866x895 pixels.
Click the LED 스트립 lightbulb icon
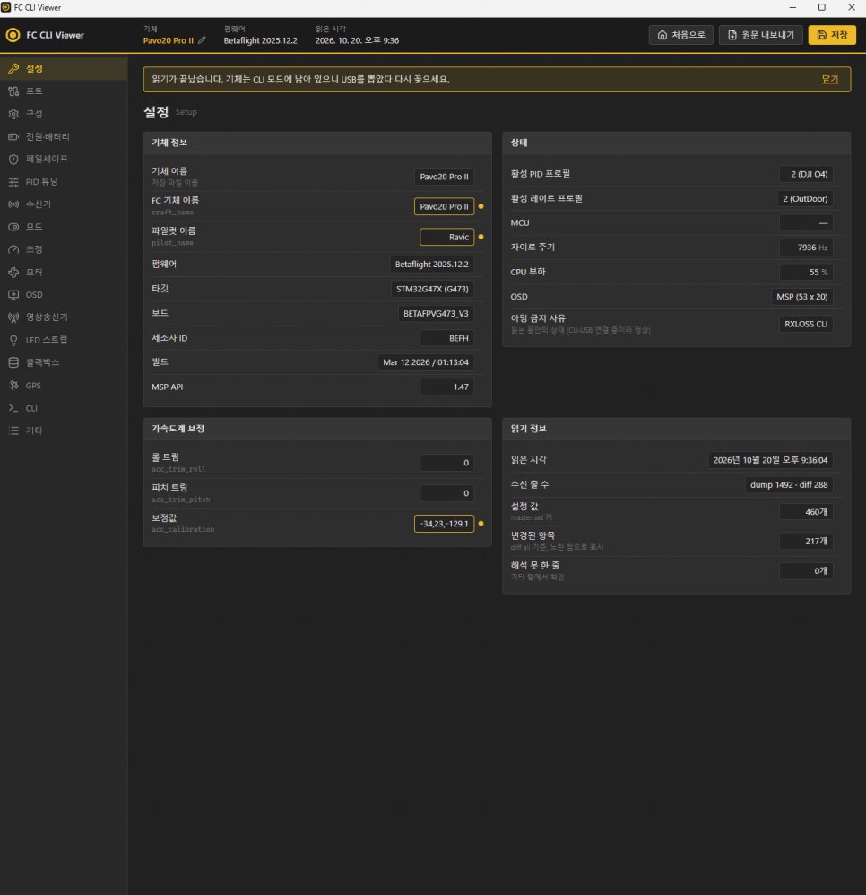click(x=13, y=340)
